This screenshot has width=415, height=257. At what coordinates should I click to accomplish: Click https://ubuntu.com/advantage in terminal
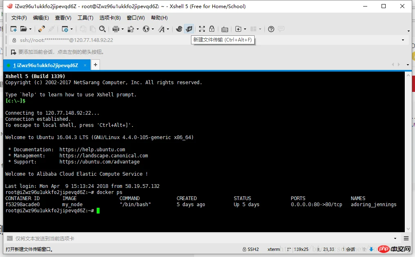[99, 162]
